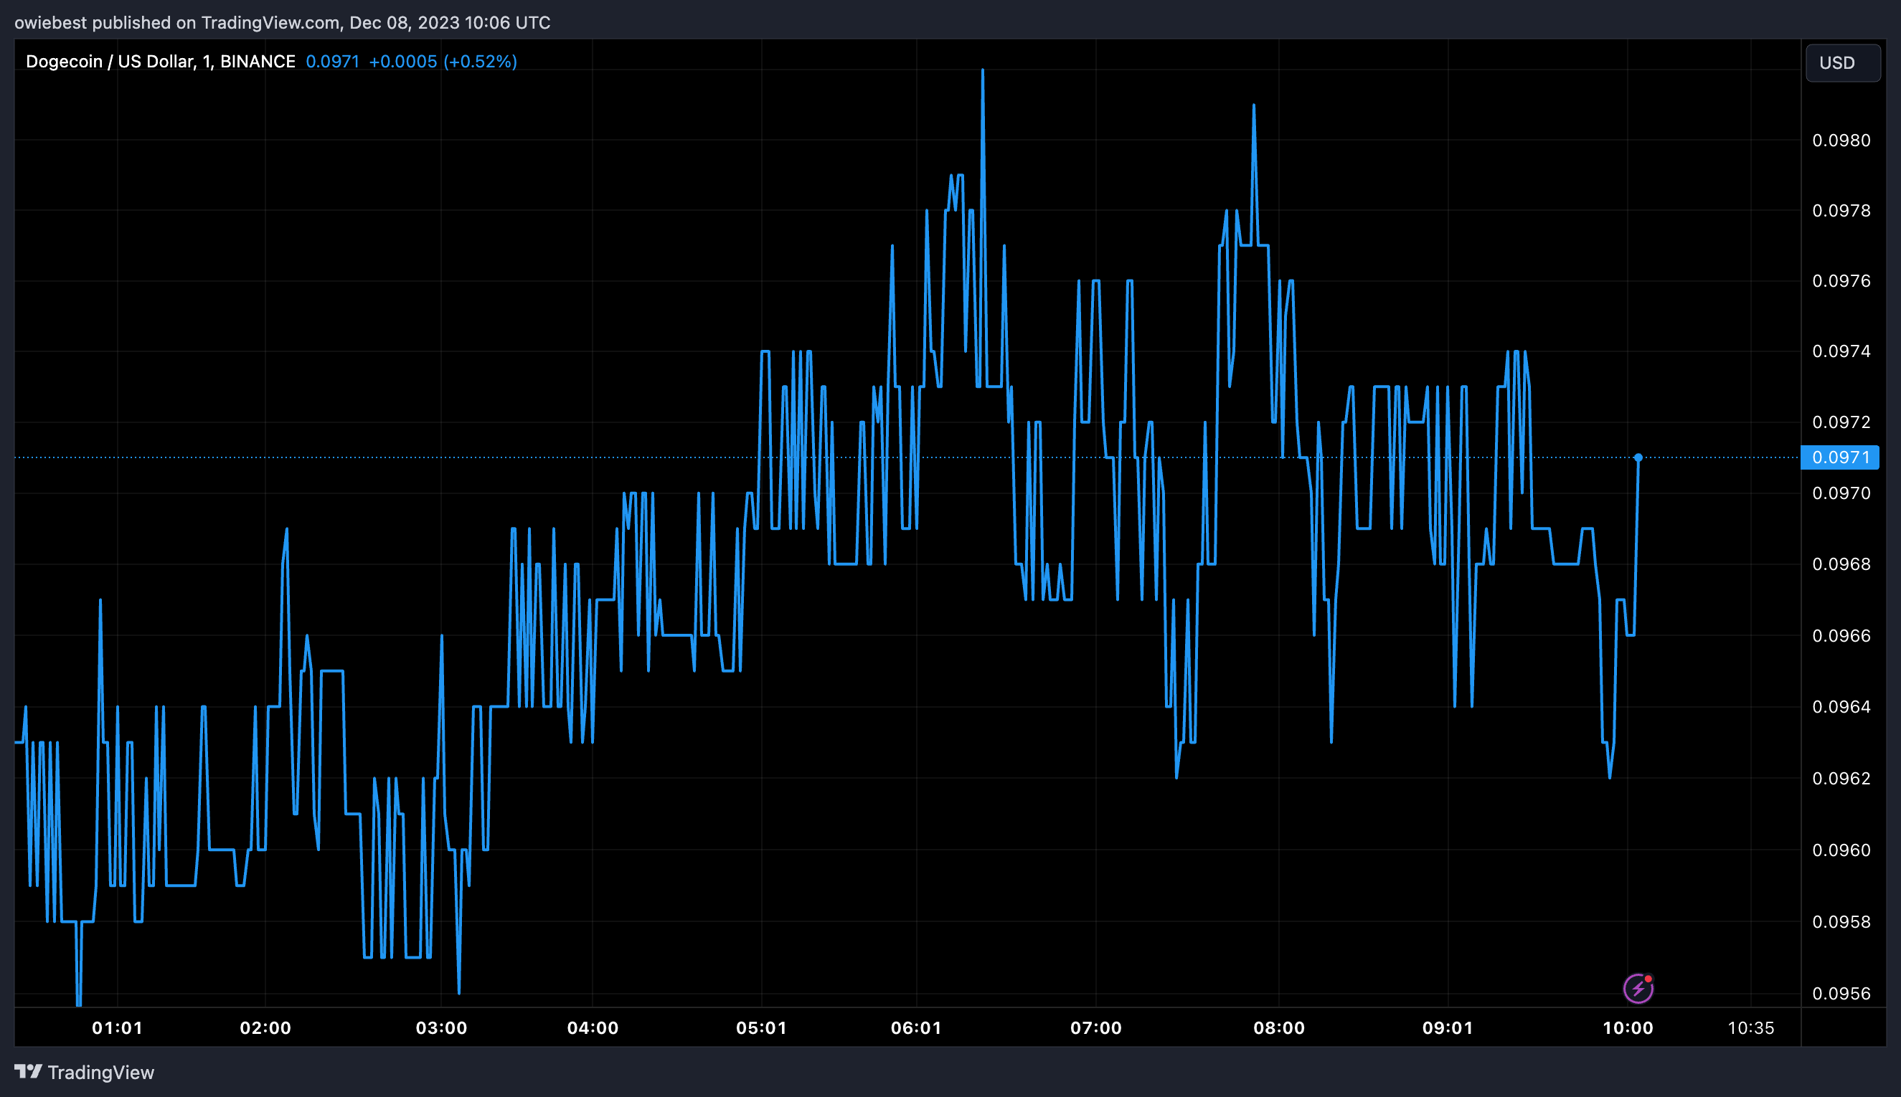Click the 0.0956 price axis label

tap(1841, 993)
